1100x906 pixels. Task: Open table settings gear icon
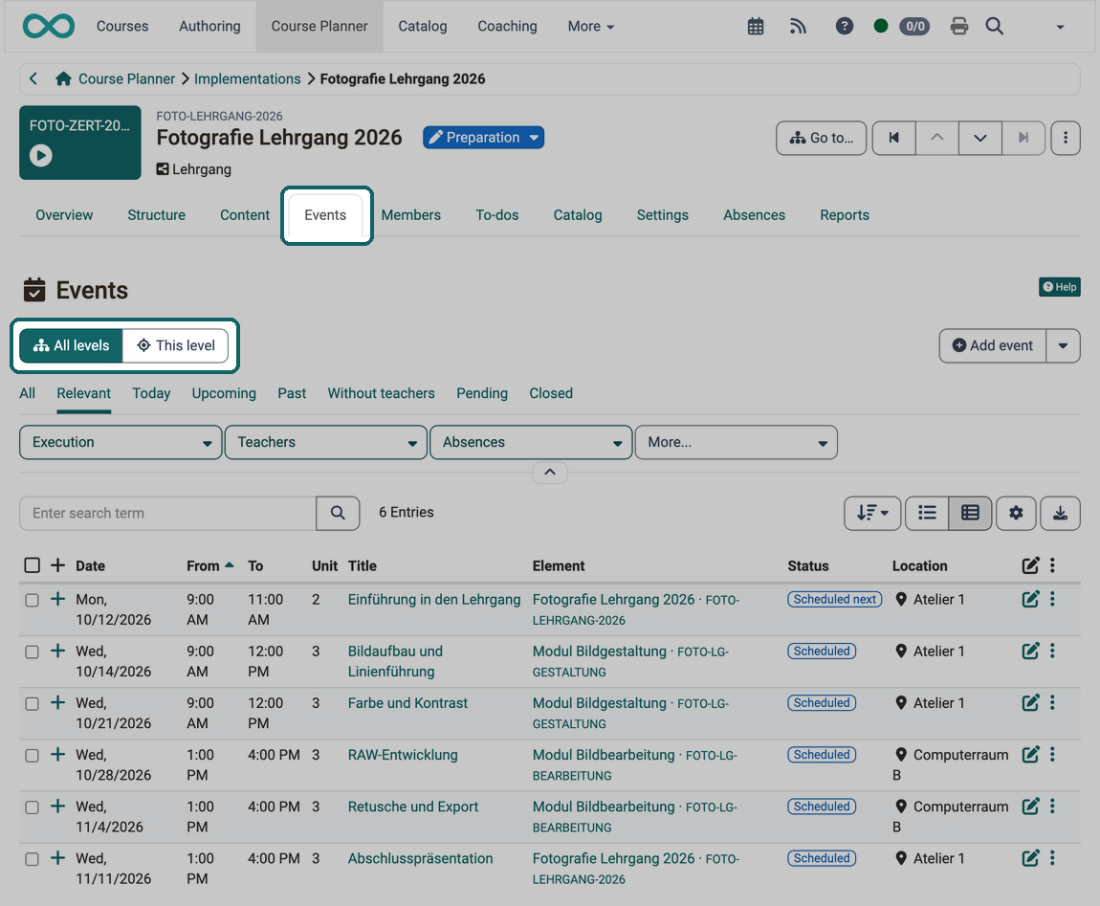pos(1016,513)
